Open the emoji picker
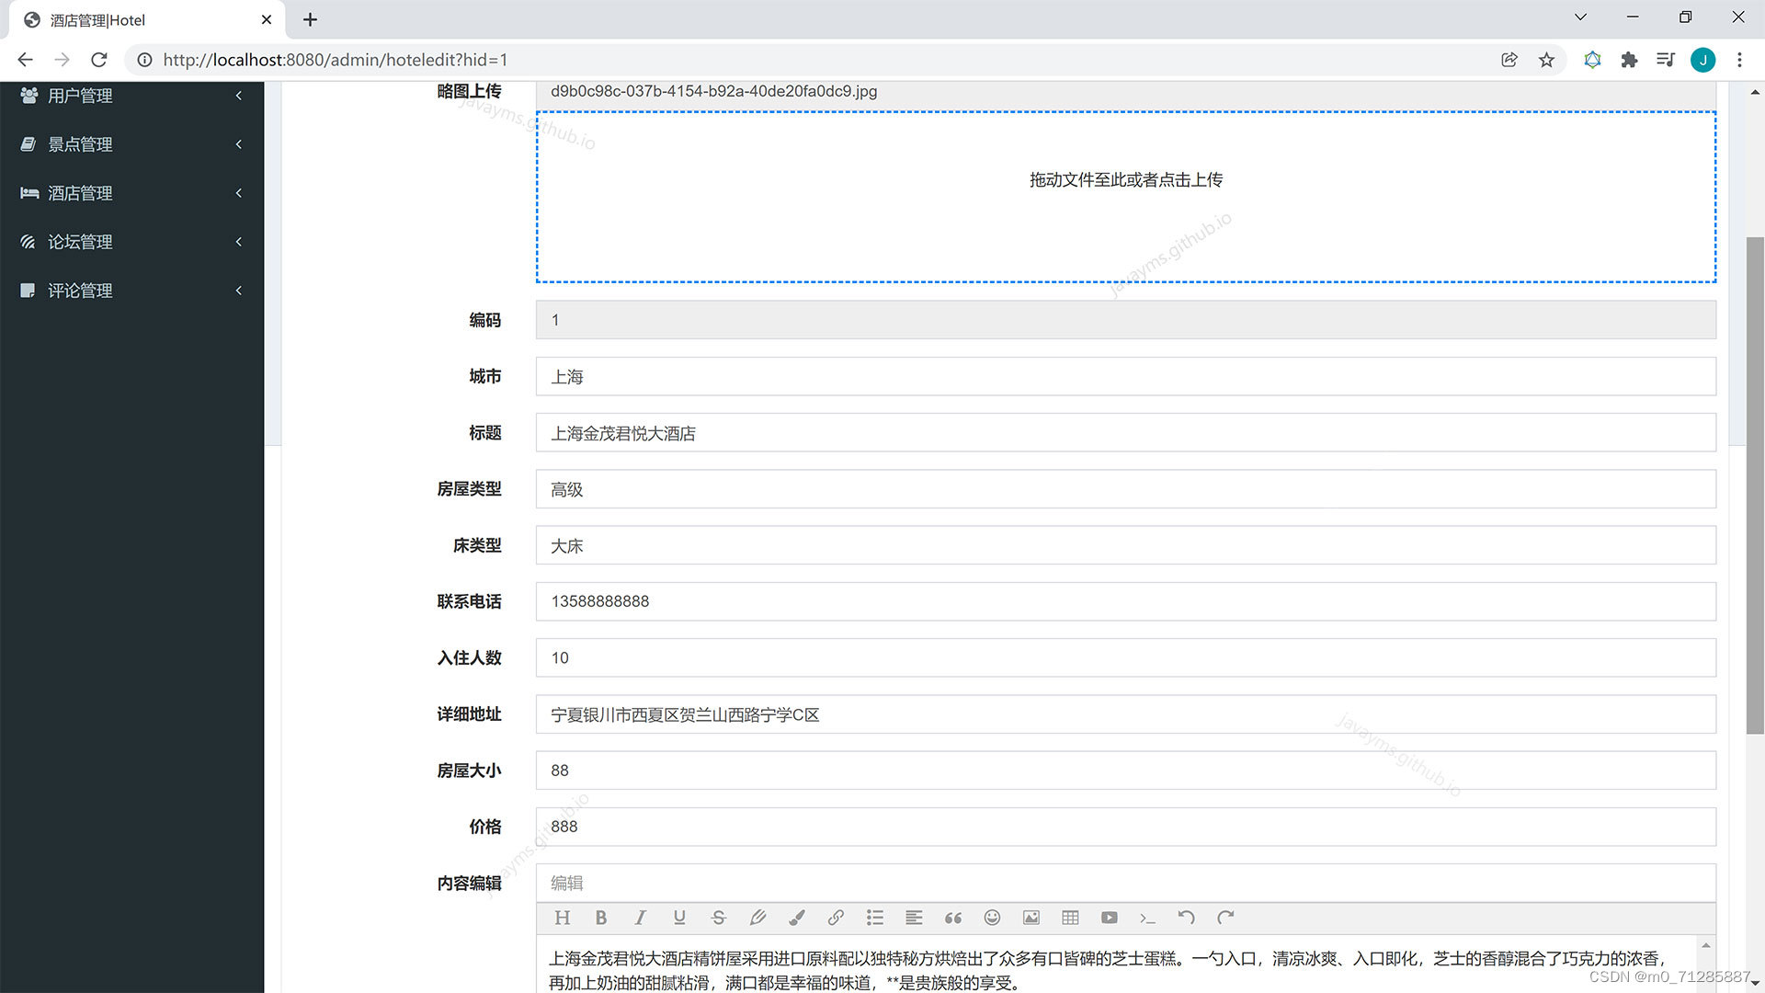Image resolution: width=1765 pixels, height=993 pixels. [992, 918]
